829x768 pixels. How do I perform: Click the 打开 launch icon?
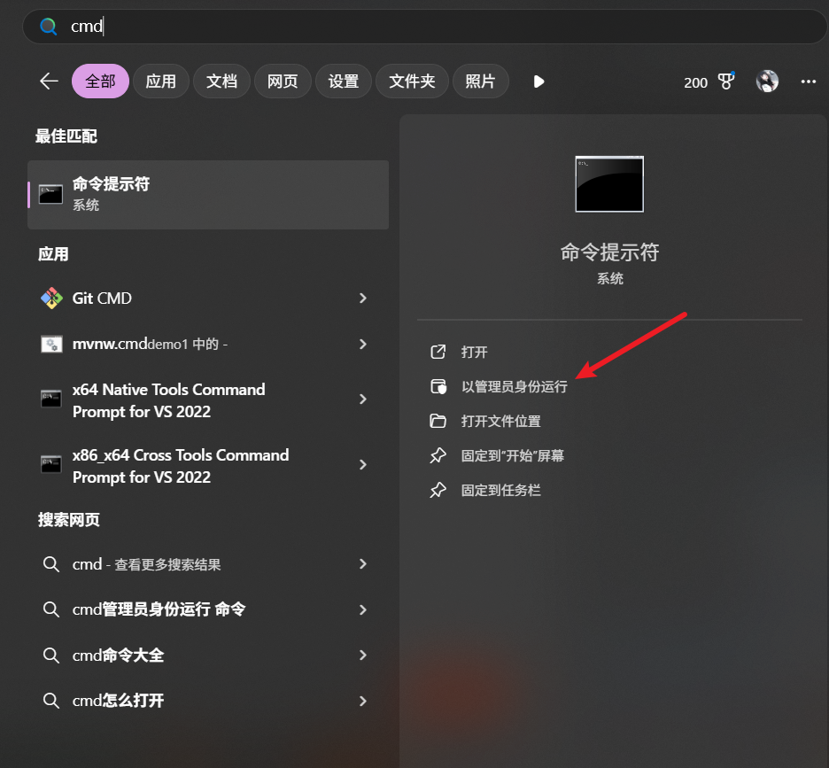[x=438, y=352]
